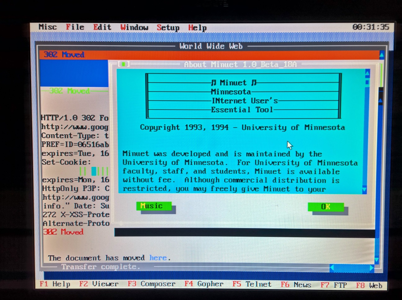The width and height of the screenshot is (402, 300).
Task: Open the Window menu
Action: click(134, 28)
